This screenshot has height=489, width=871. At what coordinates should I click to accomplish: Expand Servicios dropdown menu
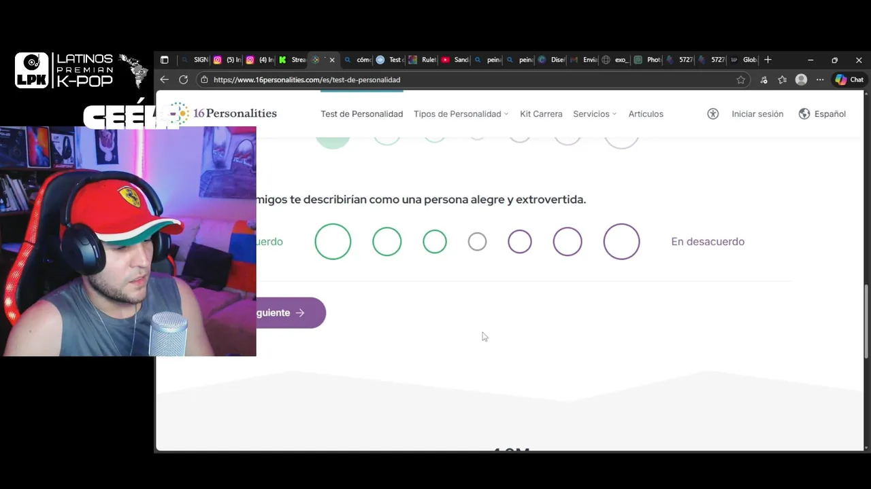pos(595,114)
